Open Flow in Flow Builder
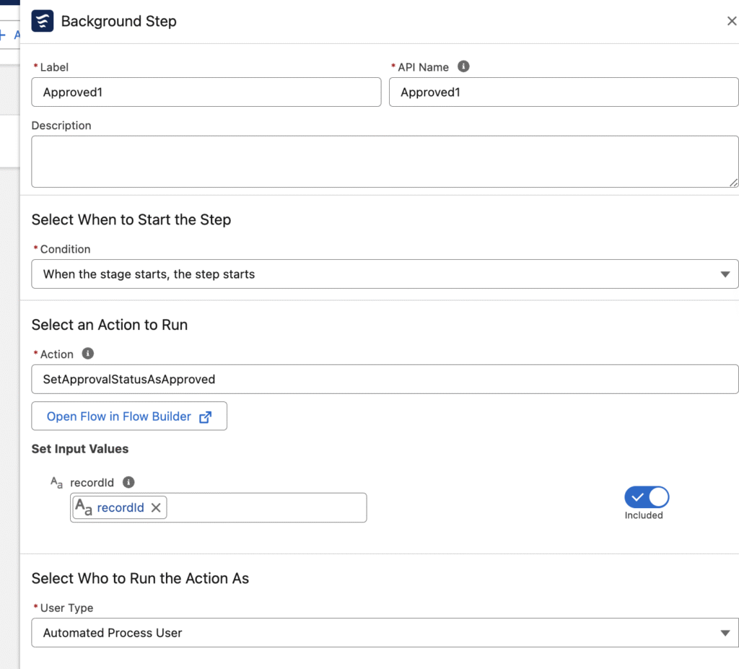This screenshot has width=739, height=669. pos(119,416)
